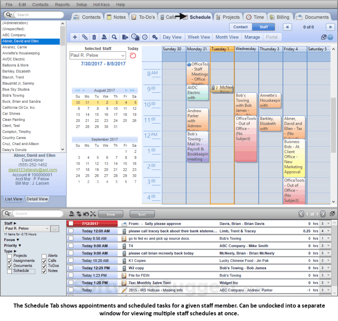Select Bob's Towing from the contacts list
Viewport: 338px width, 321px height.
coord(14,95)
